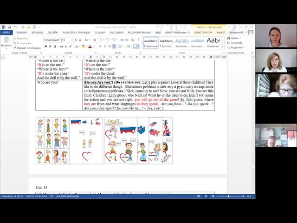The image size is (297, 223).
Task: Click zoom in plus in status bar
Action: 243,196
